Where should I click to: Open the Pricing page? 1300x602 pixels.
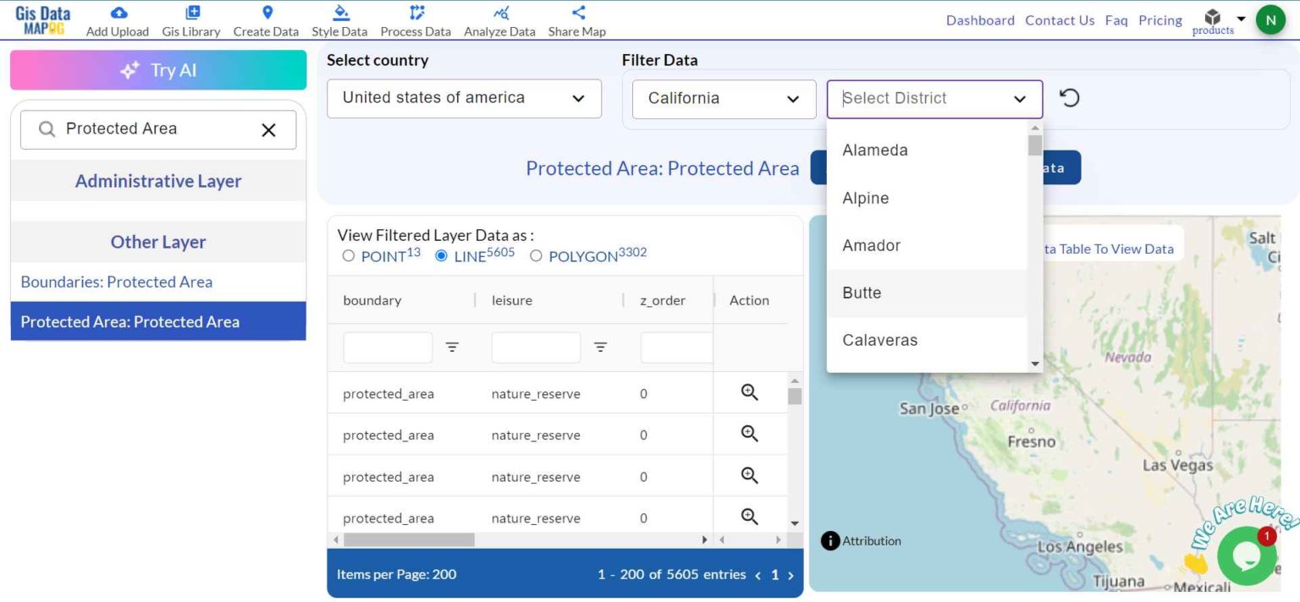(x=1160, y=19)
